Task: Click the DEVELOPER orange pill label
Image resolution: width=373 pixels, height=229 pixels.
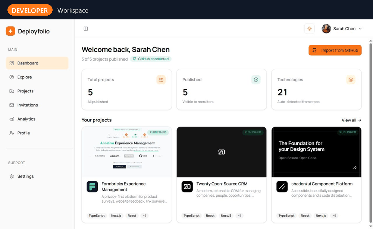Action: click(x=30, y=10)
